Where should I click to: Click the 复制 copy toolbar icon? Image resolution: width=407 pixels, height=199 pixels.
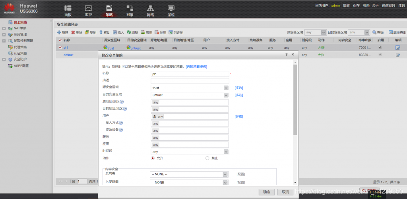[87, 33]
